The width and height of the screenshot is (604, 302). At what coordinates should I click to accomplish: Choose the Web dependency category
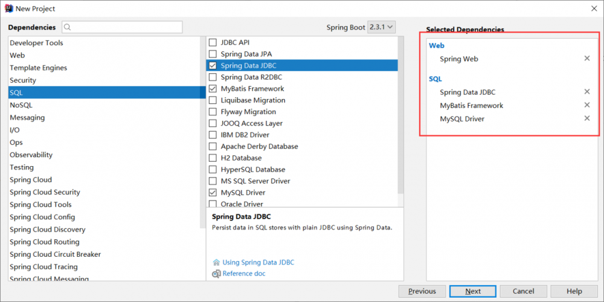click(x=18, y=55)
